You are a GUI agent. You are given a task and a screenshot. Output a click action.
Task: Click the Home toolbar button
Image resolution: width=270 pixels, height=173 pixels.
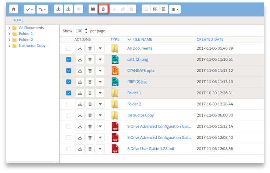pyautogui.click(x=13, y=9)
